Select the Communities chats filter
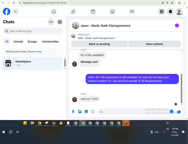Viewport: 188px width, 144px height. pyautogui.click(x=50, y=41)
